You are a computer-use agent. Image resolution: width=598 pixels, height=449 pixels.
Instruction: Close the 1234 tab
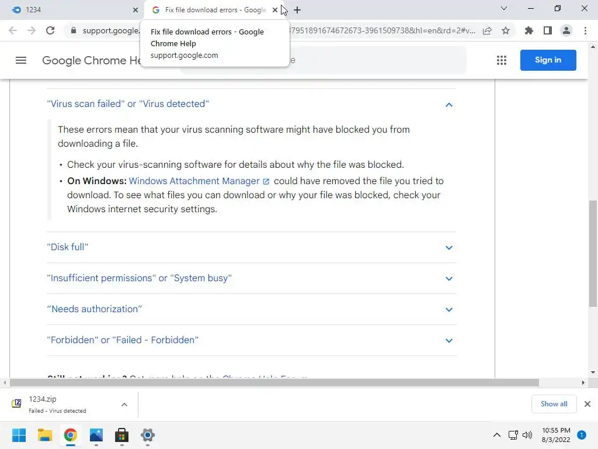[135, 10]
